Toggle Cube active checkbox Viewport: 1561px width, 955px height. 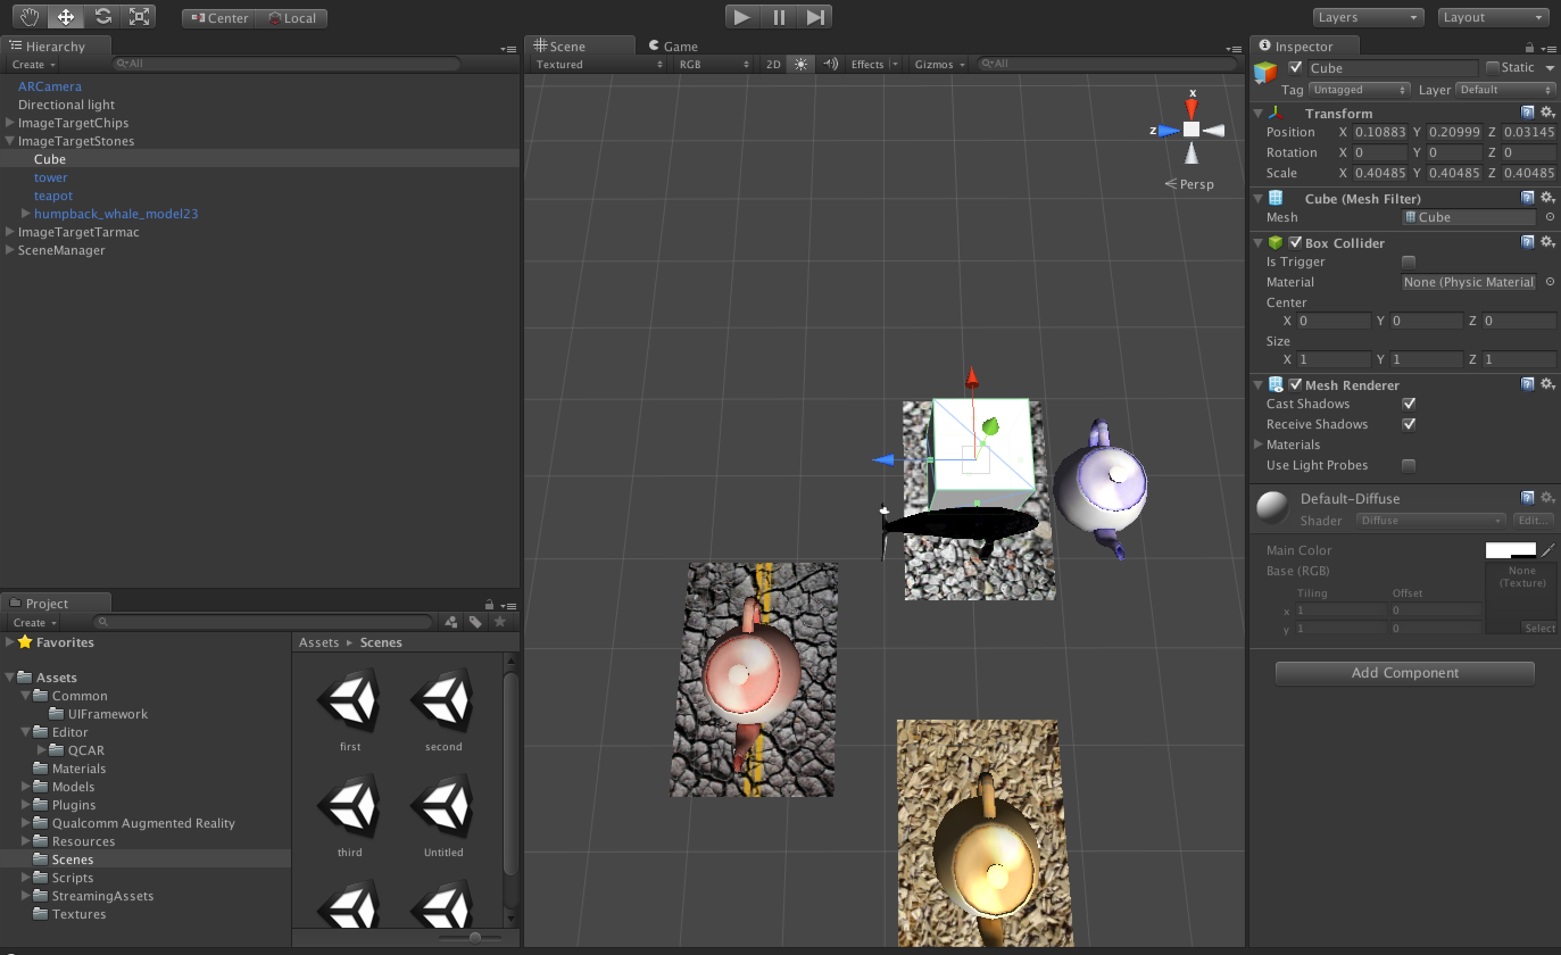click(x=1296, y=67)
